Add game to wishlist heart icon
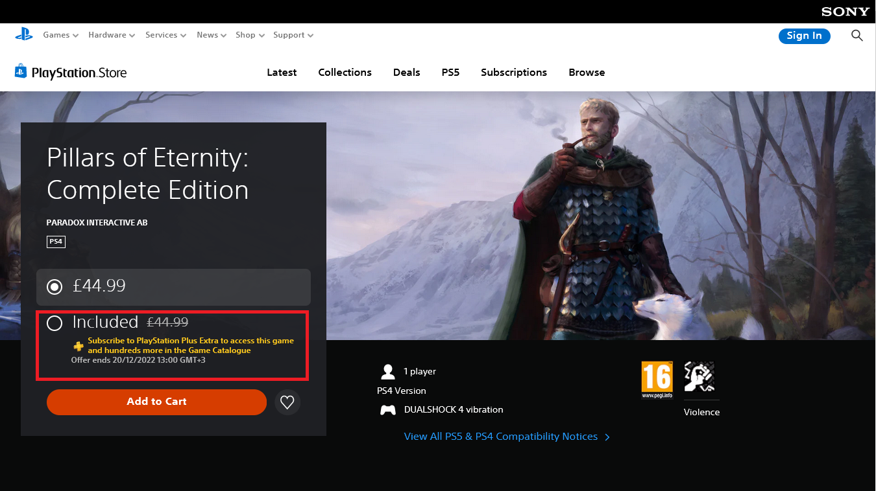Screen dimensions: 876x491 (x=287, y=402)
